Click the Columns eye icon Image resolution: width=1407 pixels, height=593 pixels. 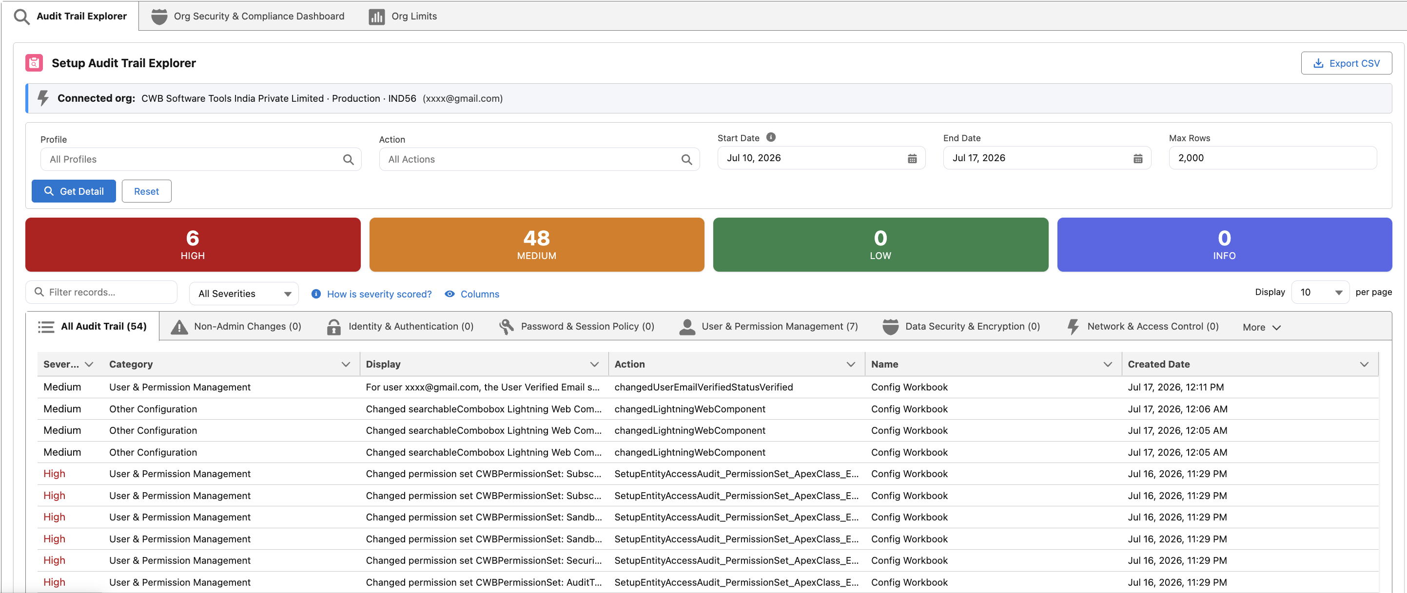click(449, 294)
